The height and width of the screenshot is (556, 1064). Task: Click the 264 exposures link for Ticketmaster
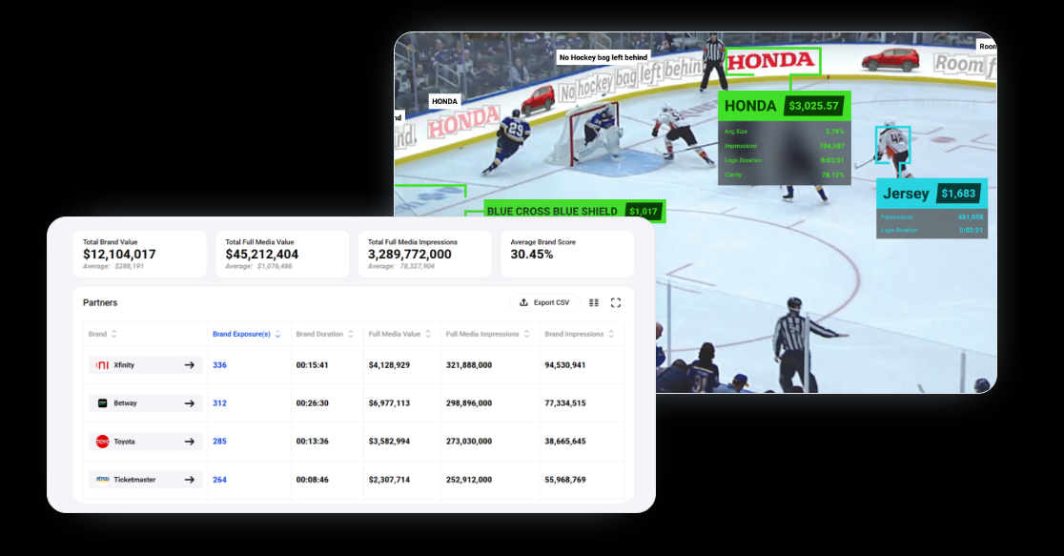(219, 480)
